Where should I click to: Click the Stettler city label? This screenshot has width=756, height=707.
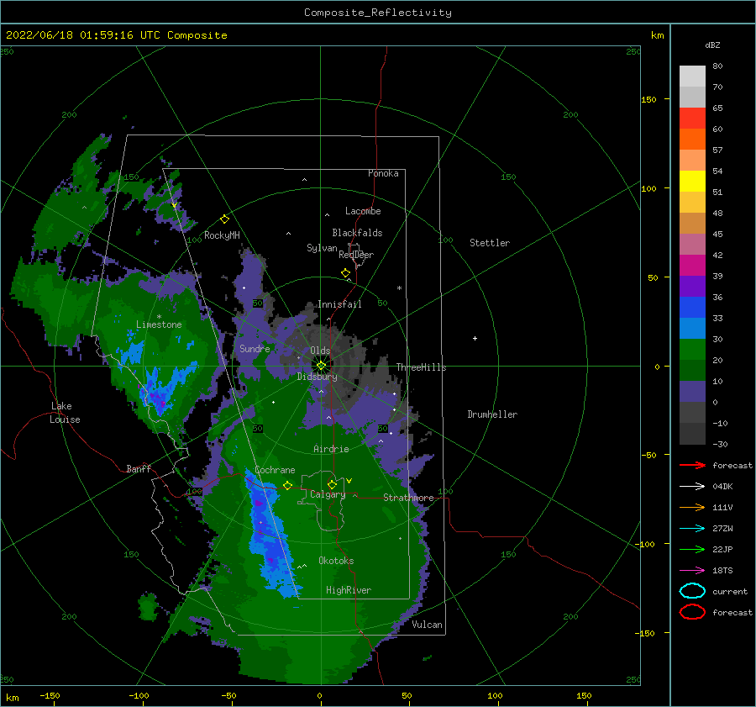click(490, 243)
